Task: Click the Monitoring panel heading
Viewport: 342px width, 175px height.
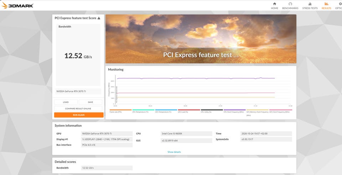Action: 115,70
